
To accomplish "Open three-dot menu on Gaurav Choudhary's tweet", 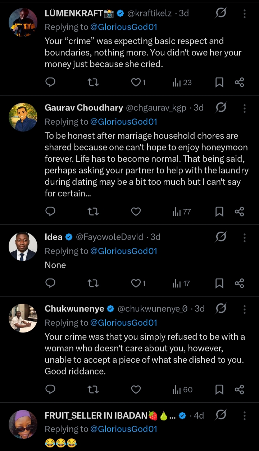I will (x=245, y=108).
